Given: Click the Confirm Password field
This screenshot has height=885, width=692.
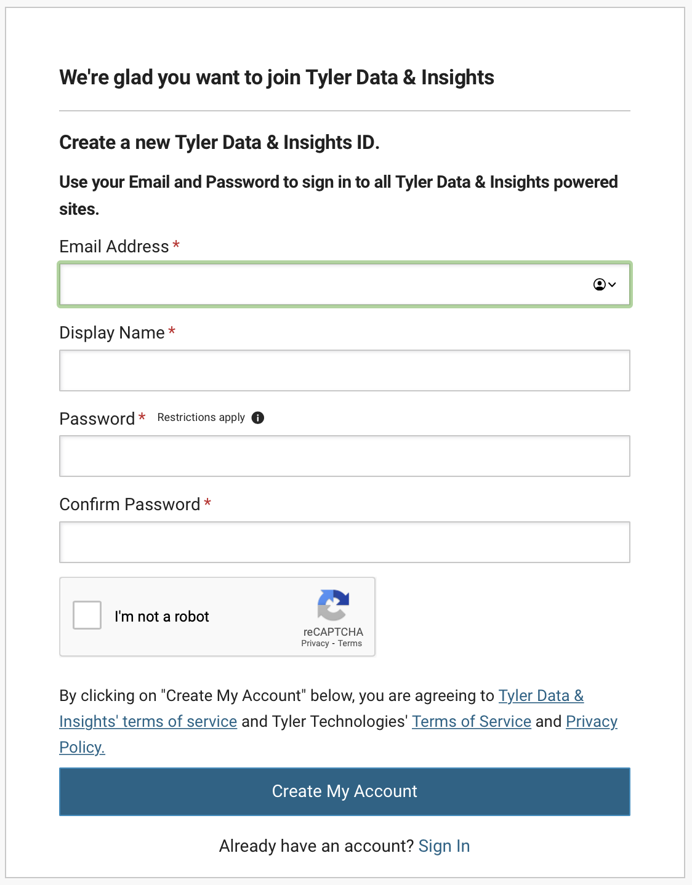Looking at the screenshot, I should (345, 542).
